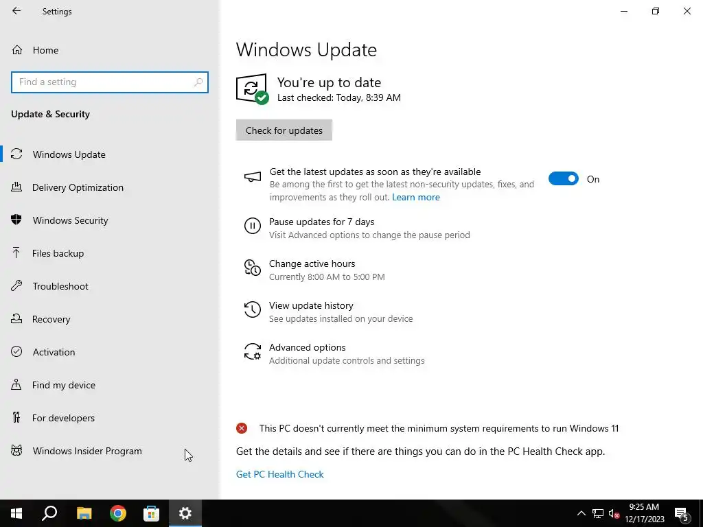Screen dimensions: 703x527
Task: Open taskbar Search
Action: point(49,513)
